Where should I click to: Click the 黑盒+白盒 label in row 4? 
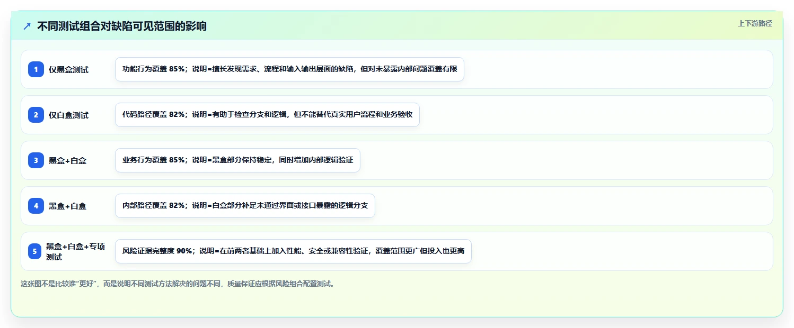(67, 206)
